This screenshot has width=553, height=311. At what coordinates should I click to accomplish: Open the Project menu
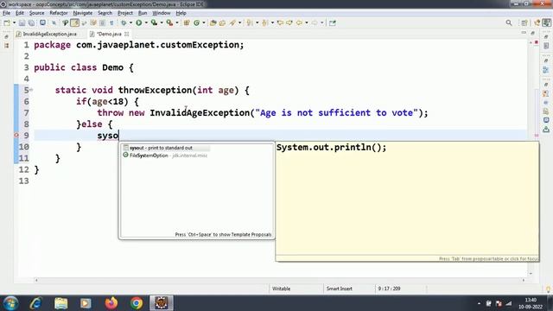[124, 13]
